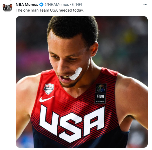Click the white mouthguard in the photo
The width and height of the screenshot is (152, 150).
tap(76, 74)
